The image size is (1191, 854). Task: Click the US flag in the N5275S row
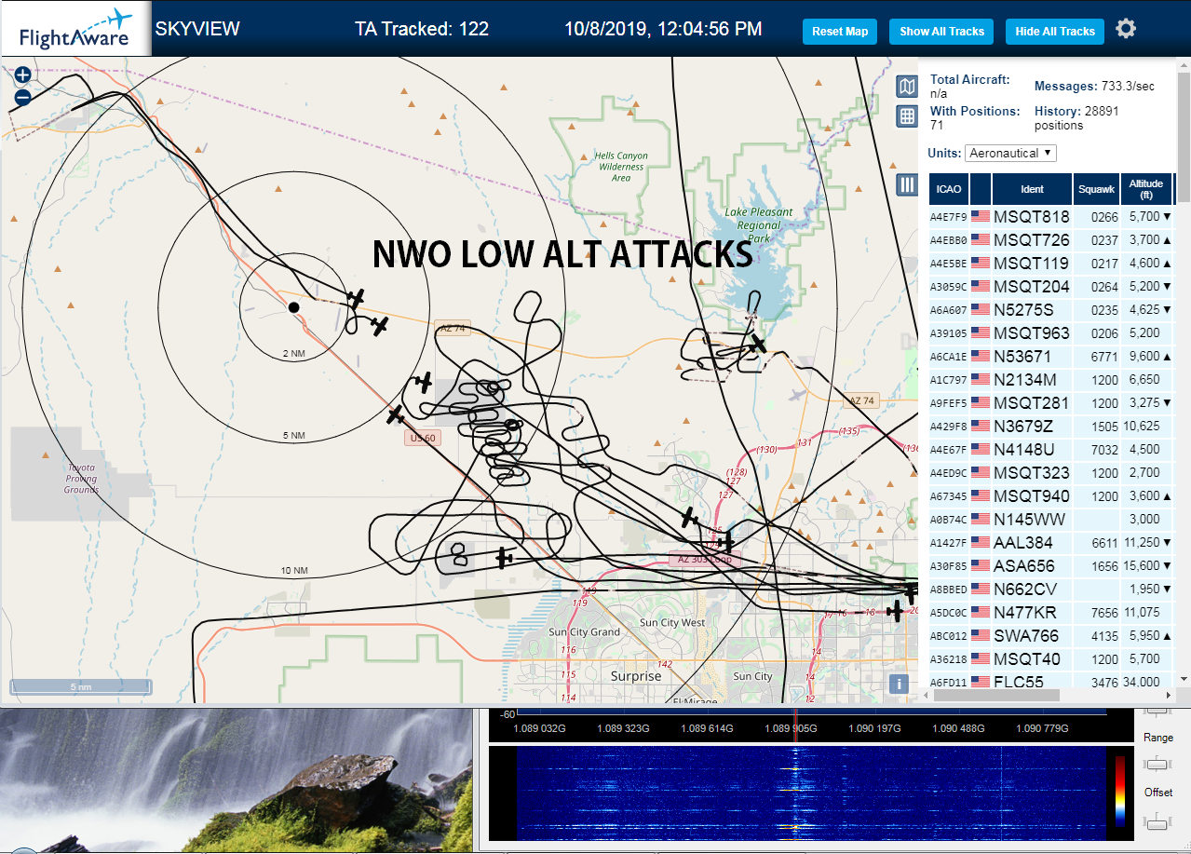click(981, 309)
